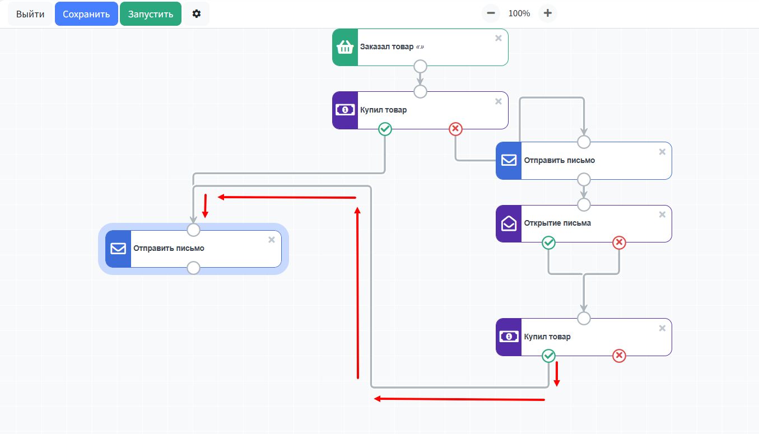Viewport: 759px width, 434px height.
Task: Click the open envelope icon of Открытие письма
Action: [509, 223]
